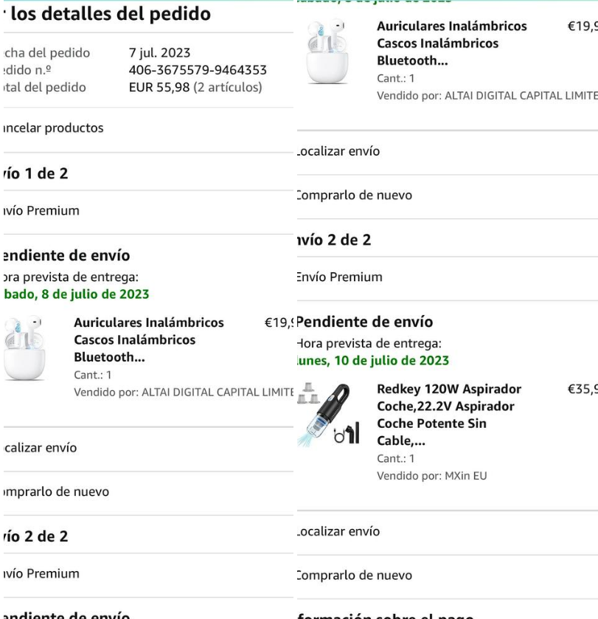598x619 pixels.
Task: Open the earbuds image below the 8 de julio date
Action: point(24,348)
